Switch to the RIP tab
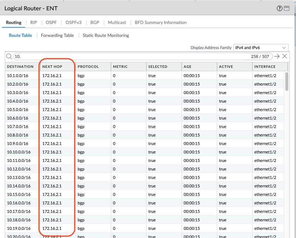296x238 pixels. 34,23
